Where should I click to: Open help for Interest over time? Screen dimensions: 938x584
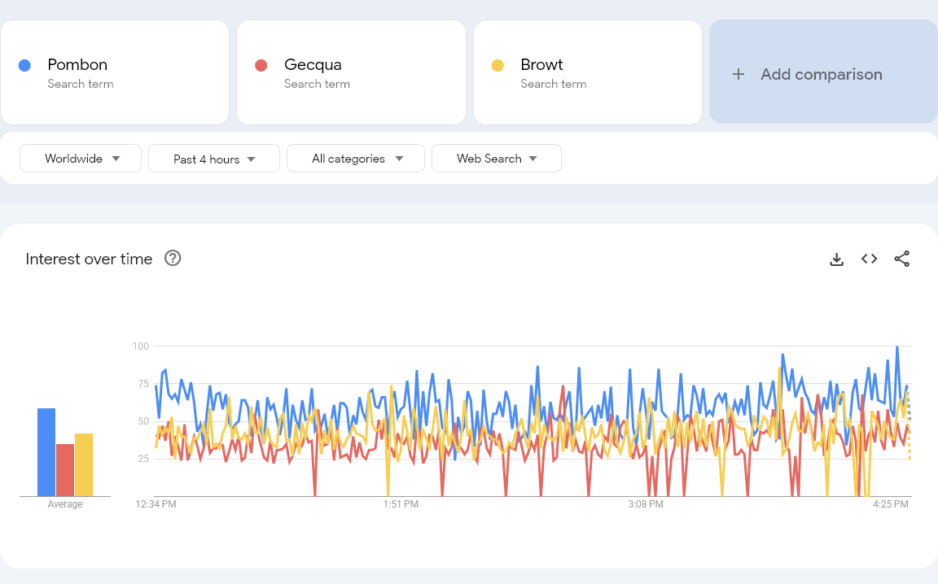coord(173,259)
